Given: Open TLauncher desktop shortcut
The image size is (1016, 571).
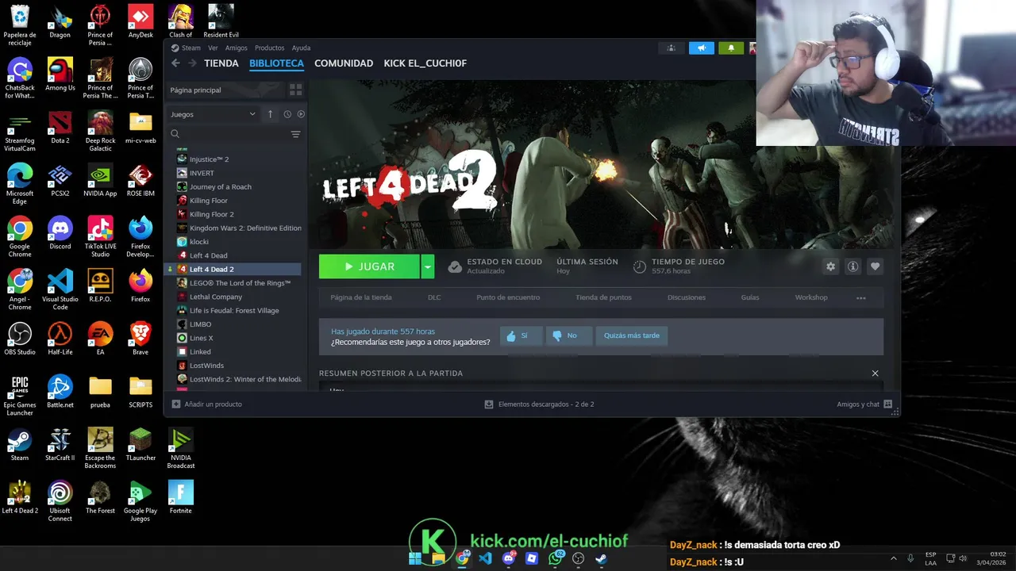Looking at the screenshot, I should point(140,445).
